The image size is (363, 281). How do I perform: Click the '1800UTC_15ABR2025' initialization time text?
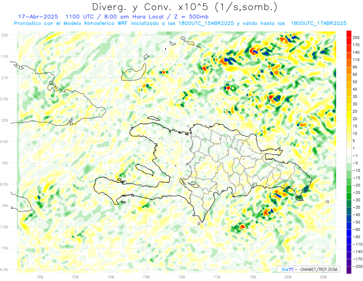pos(206,23)
